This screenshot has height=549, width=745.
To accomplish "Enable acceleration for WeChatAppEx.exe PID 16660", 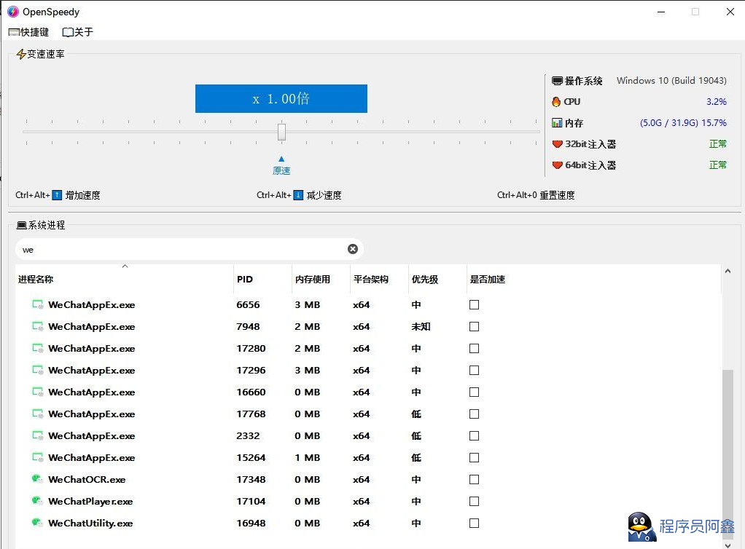I will pos(474,392).
